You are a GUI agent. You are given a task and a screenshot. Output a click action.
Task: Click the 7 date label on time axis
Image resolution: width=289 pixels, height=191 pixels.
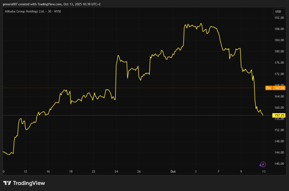(x=218, y=171)
